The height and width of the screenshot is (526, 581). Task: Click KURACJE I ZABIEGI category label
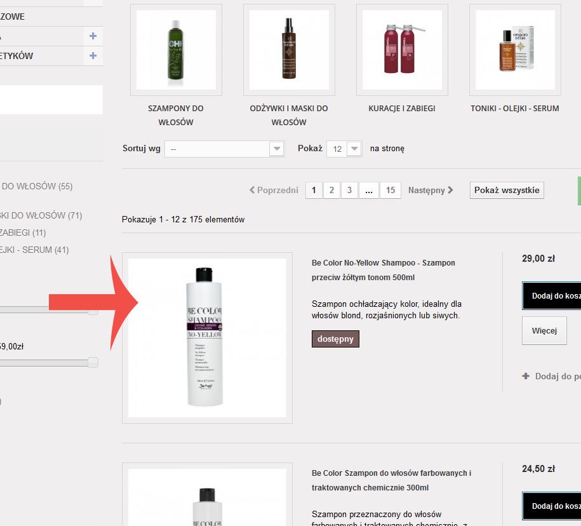point(402,109)
